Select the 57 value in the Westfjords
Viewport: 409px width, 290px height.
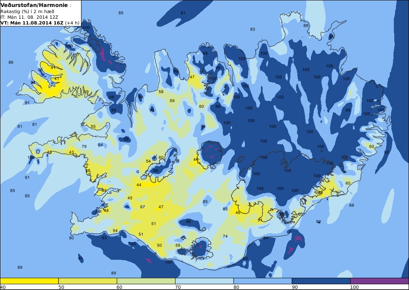77,55
